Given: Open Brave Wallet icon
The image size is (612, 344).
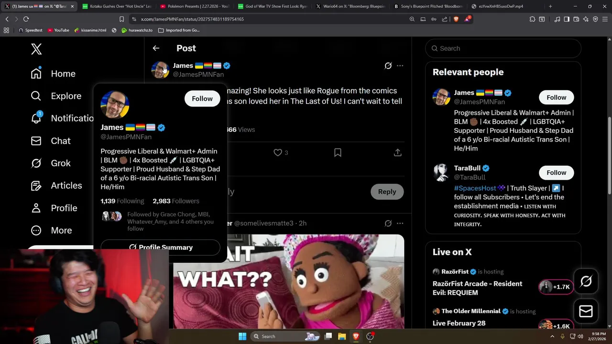Looking at the screenshot, I should pos(576,19).
